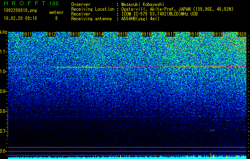The image size is (250, 159).
Task: Click the 0917 time marker
Action: click(x=170, y=34)
